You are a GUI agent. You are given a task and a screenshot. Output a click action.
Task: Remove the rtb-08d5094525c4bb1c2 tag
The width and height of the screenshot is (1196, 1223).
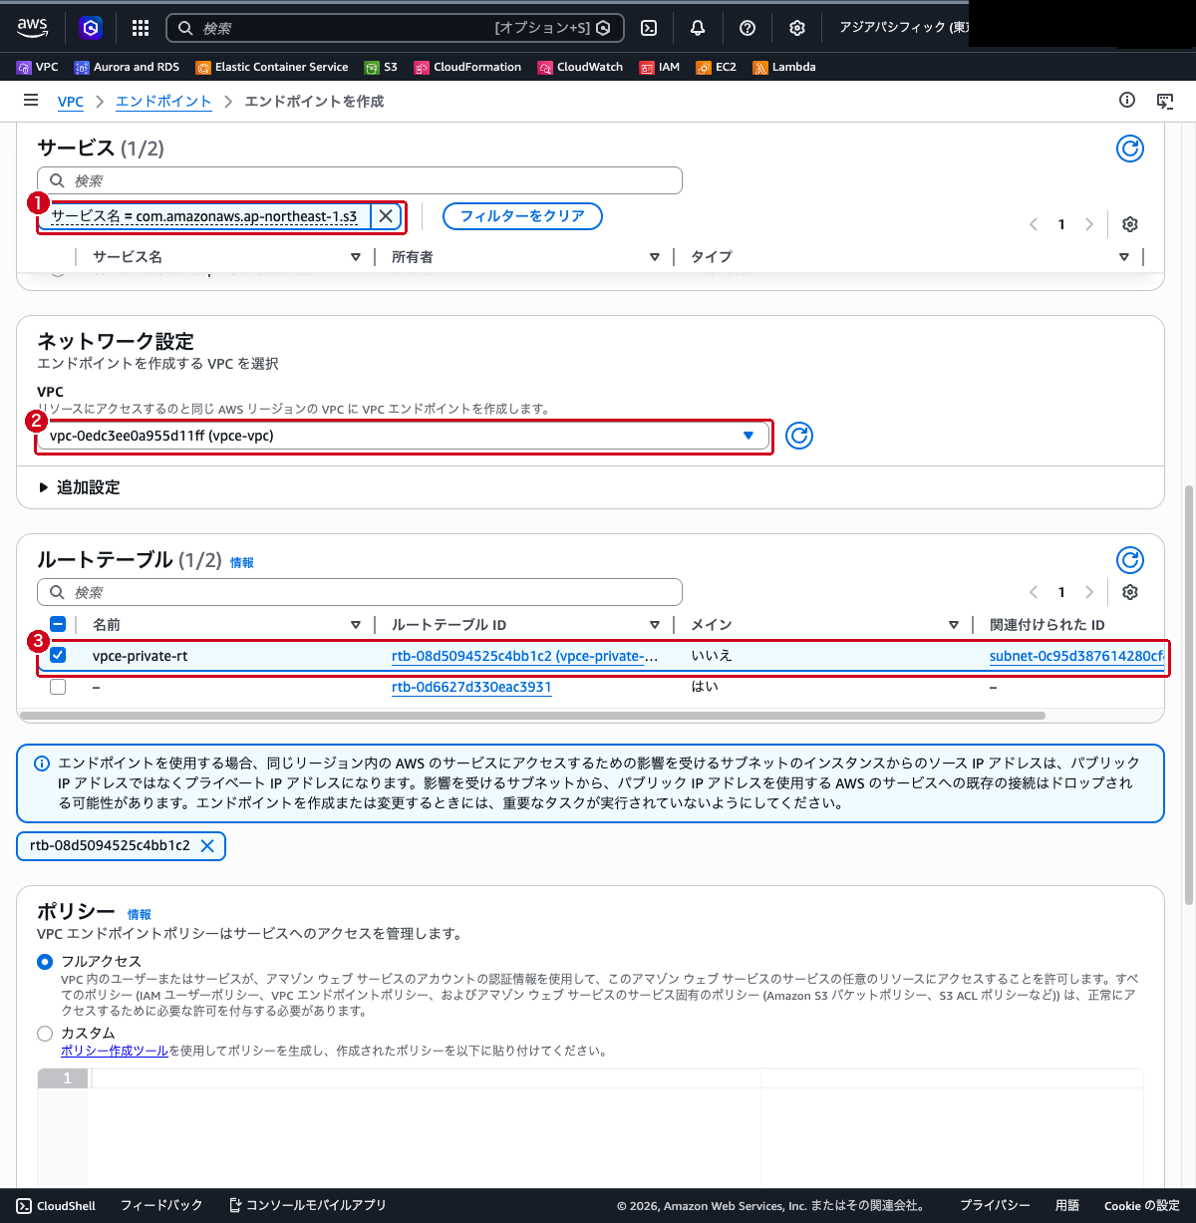[x=207, y=845]
